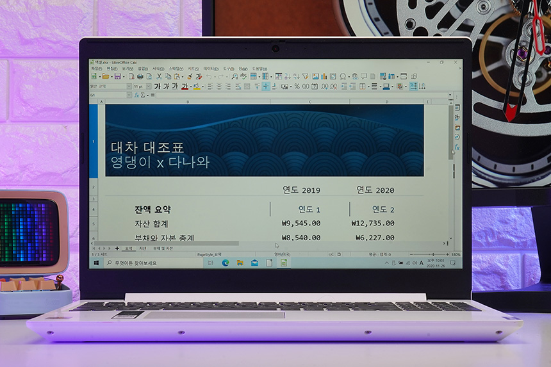Add a new sheet with plus button
This screenshot has width=551, height=367.
point(117,249)
